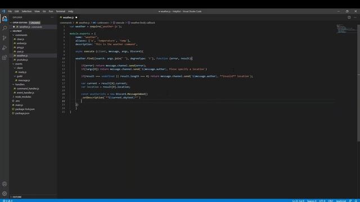Click unsaved dot on weather.js tab
The image size is (360, 202).
tap(76, 17)
